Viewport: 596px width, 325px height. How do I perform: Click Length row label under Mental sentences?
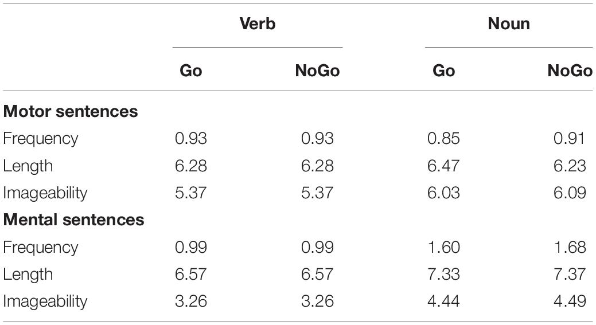(x=28, y=274)
